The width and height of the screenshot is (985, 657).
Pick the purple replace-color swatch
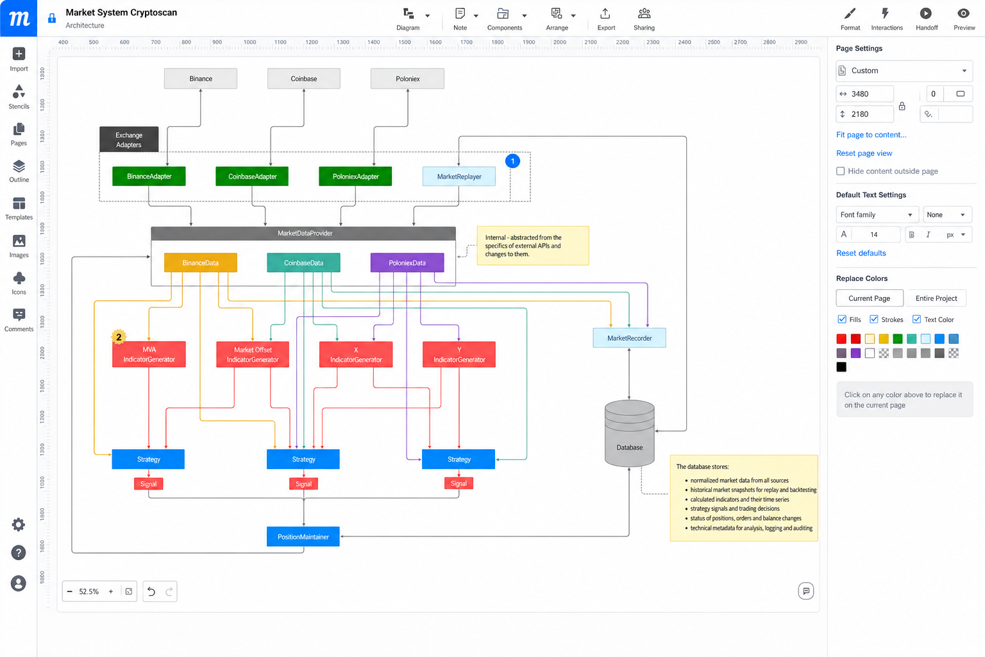(855, 353)
